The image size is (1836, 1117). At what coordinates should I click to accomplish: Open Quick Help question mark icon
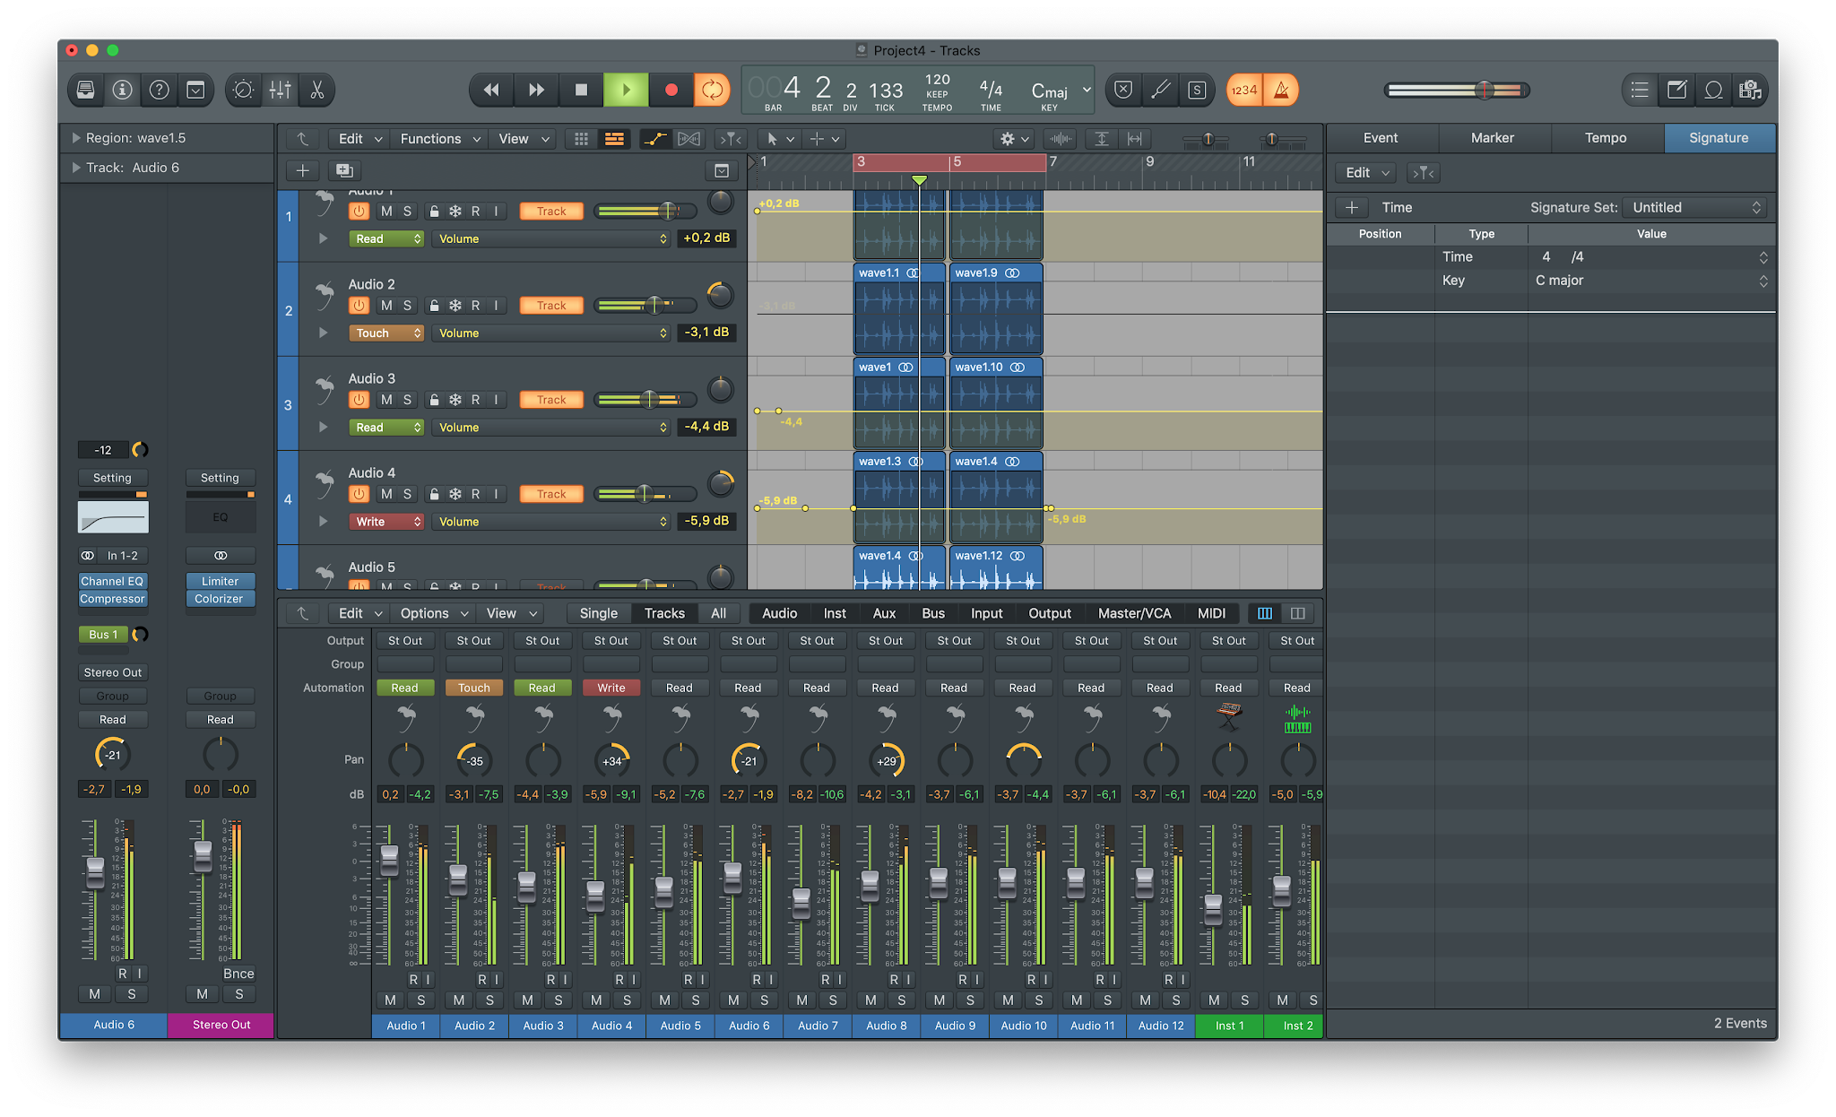(159, 90)
